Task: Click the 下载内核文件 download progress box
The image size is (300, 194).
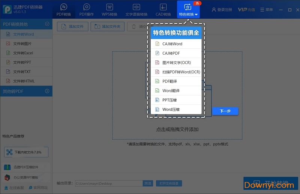Action: point(26,152)
